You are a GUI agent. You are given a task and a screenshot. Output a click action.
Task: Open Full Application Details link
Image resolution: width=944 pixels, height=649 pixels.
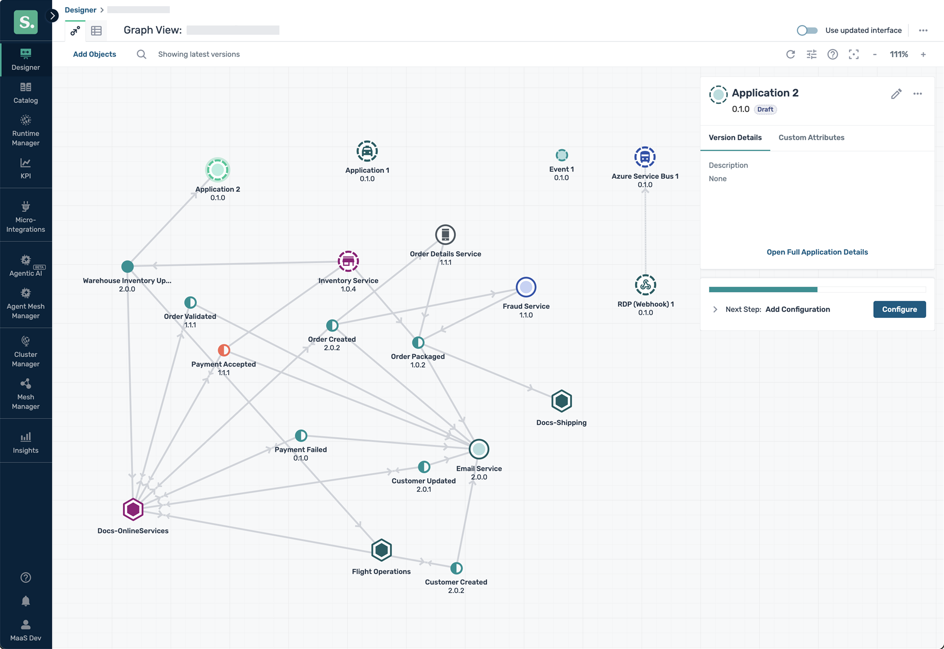point(817,252)
